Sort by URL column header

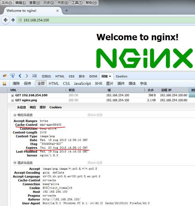pyautogui.click(x=37, y=90)
